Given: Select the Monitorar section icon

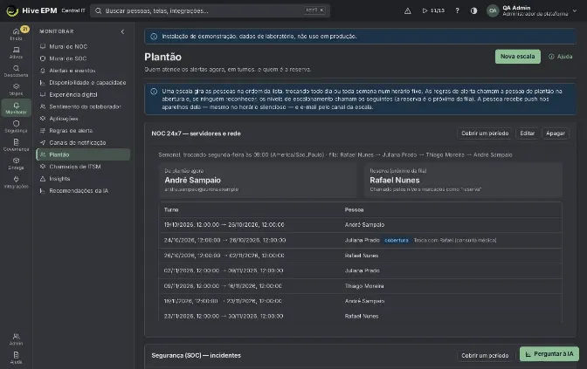Looking at the screenshot, I should [x=16, y=108].
